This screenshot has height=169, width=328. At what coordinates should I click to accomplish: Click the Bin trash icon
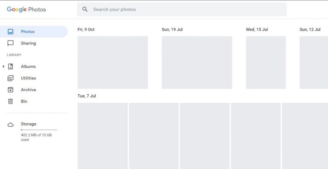[x=11, y=101]
